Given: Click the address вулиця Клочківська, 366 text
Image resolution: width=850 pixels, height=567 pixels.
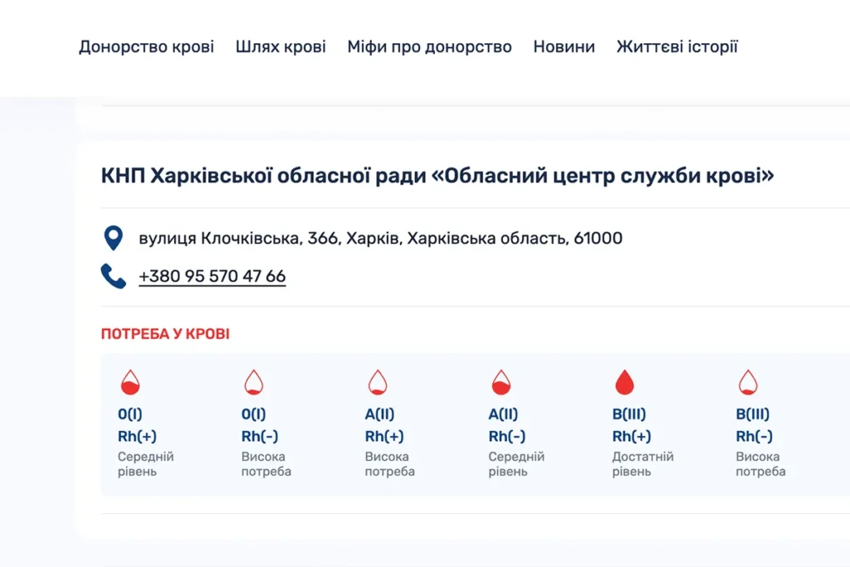Looking at the screenshot, I should [x=380, y=239].
